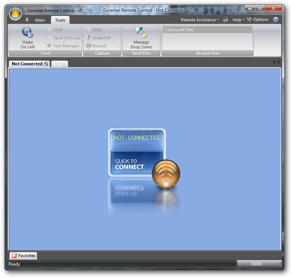Image resolution: width=292 pixels, height=278 pixels.
Task: Open Chat from the Tools group
Action: tap(55, 30)
